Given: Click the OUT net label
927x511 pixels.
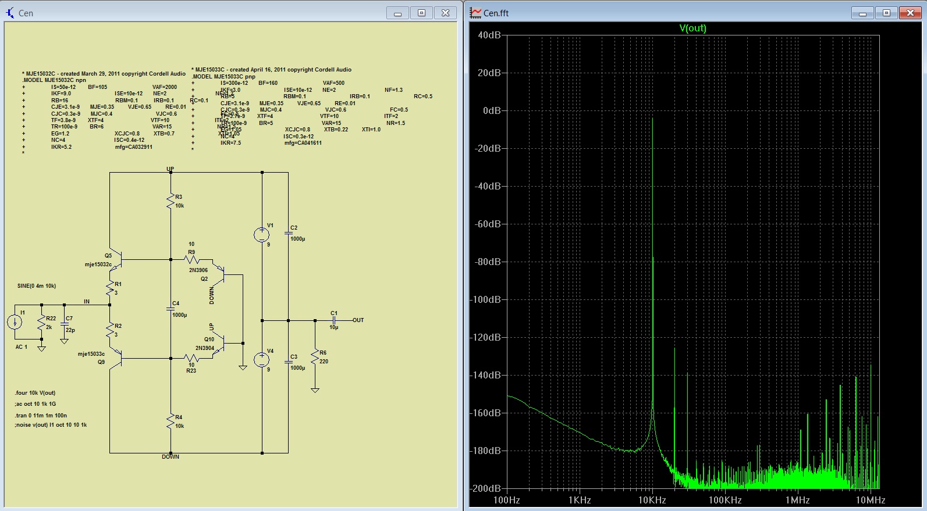Looking at the screenshot, I should pos(358,320).
